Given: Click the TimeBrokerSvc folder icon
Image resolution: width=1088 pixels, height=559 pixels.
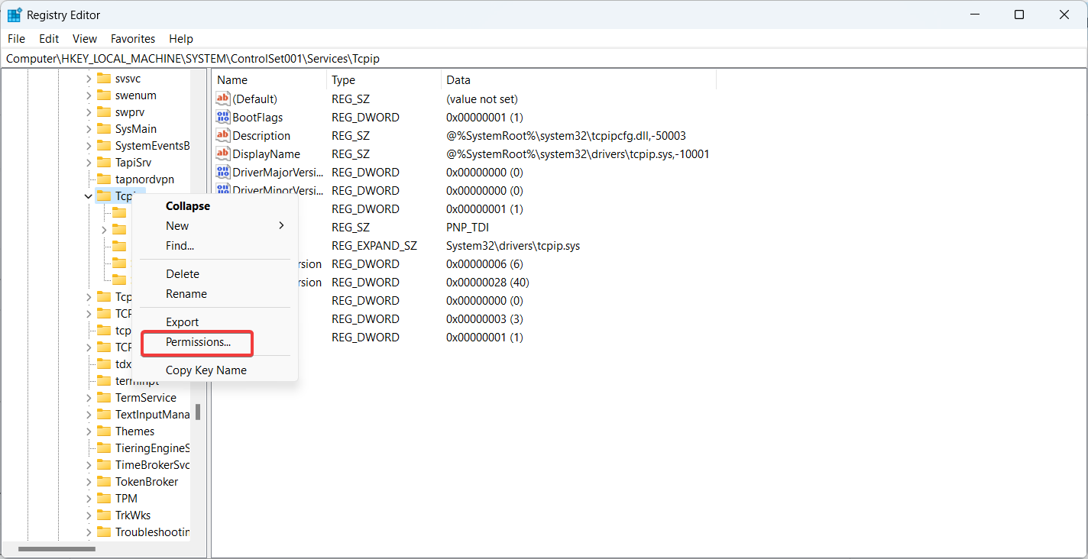Looking at the screenshot, I should click(104, 465).
